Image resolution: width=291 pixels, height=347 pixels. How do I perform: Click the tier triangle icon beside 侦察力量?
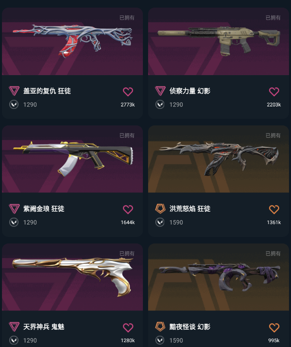pos(160,91)
